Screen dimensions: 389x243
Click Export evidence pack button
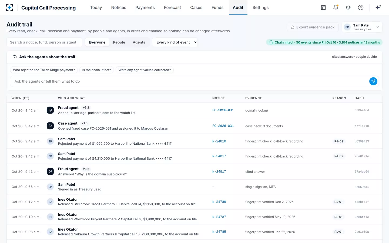coord(313,27)
